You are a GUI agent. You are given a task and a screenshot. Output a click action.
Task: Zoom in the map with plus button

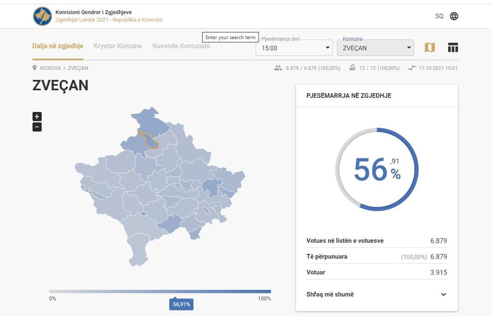coord(37,116)
